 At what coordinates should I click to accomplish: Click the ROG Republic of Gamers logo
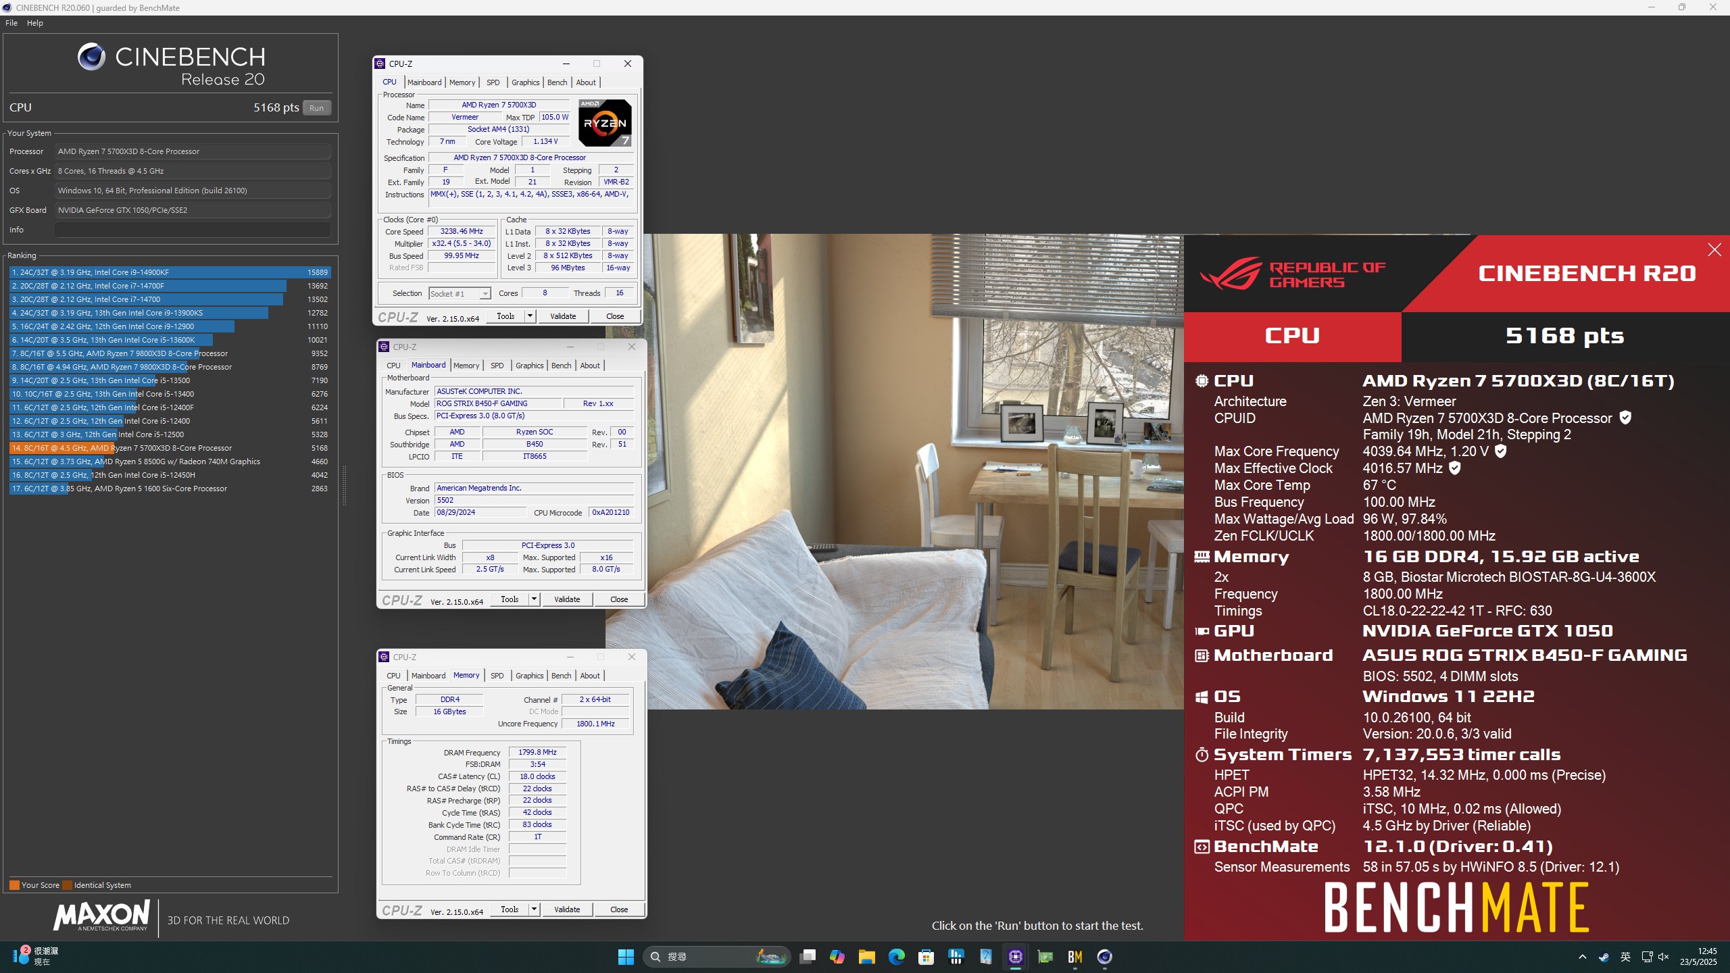tap(1292, 274)
